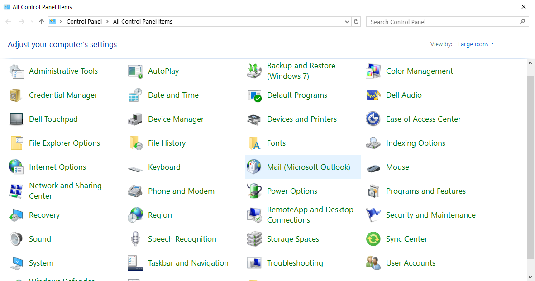This screenshot has width=535, height=281.
Task: Open Speech Recognition
Action: (182, 239)
